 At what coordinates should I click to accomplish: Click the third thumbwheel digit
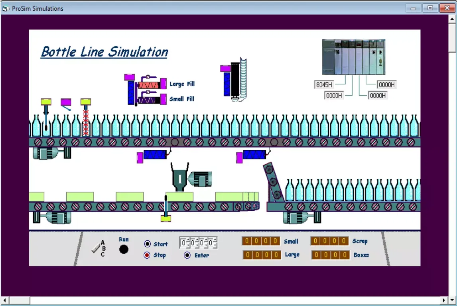[x=203, y=243]
